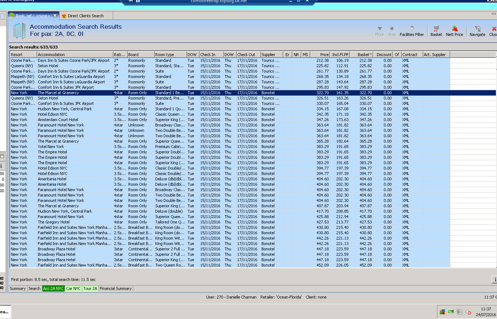Sort by the Accommodation column header
Image resolution: width=497 pixels, height=319 pixels.
75,55
